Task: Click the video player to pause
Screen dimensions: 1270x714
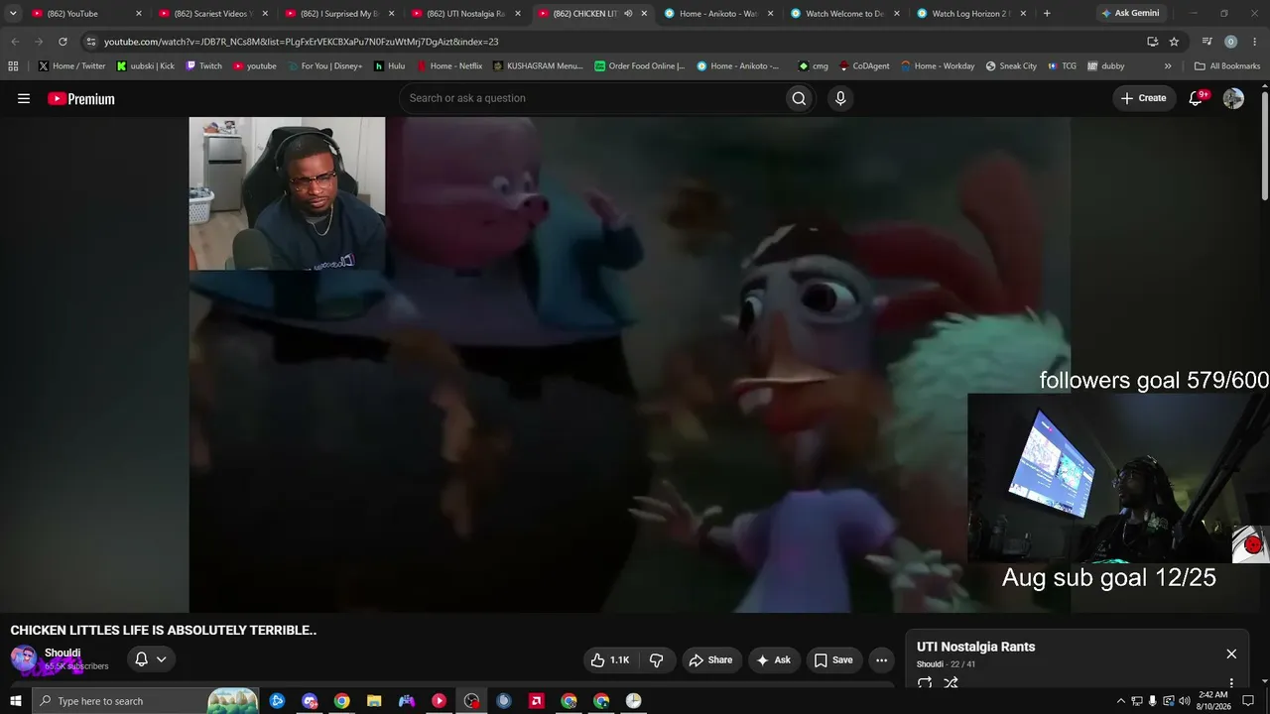Action: coord(629,365)
